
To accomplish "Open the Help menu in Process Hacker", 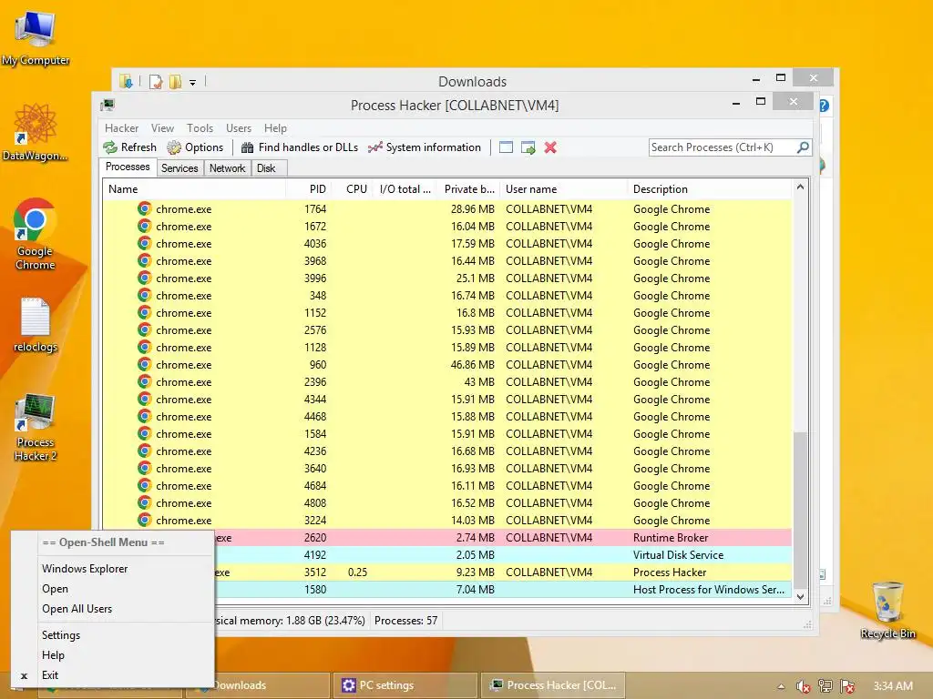I will [275, 128].
